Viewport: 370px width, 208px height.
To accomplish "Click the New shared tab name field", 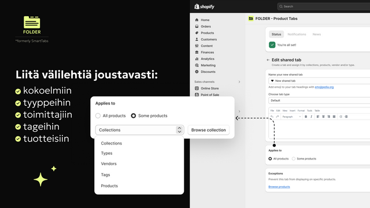I will pos(319,81).
